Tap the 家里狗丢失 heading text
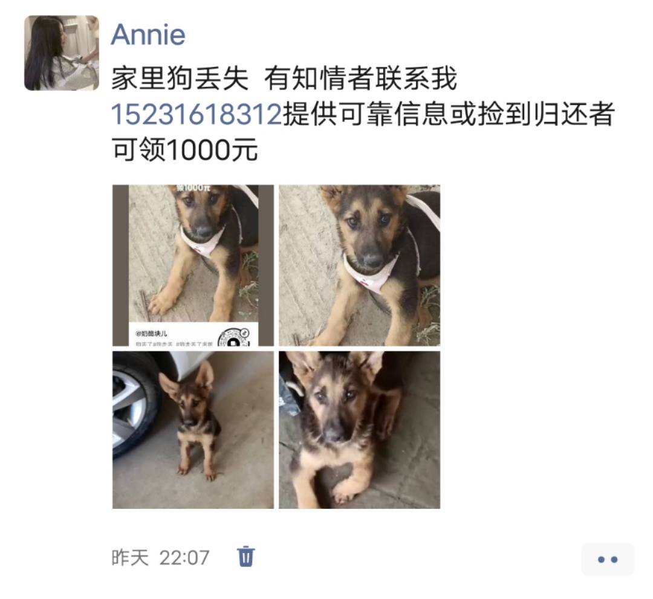 tap(180, 78)
